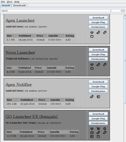The image size is (126, 142).
Task: Click the phone permission icon for GO Launcher EX
Action: click(x=98, y=133)
